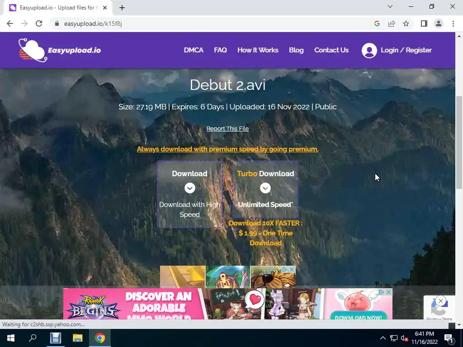Open the FAQ page
This screenshot has height=347, width=463.
220,50
